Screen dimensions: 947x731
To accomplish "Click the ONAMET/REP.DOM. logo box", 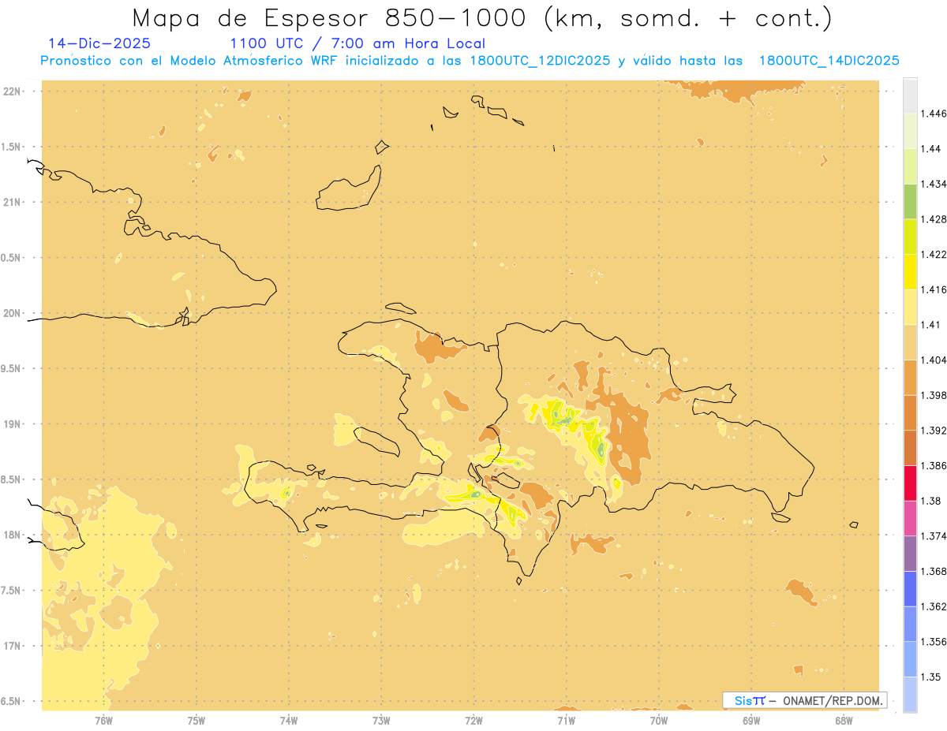I will (805, 700).
